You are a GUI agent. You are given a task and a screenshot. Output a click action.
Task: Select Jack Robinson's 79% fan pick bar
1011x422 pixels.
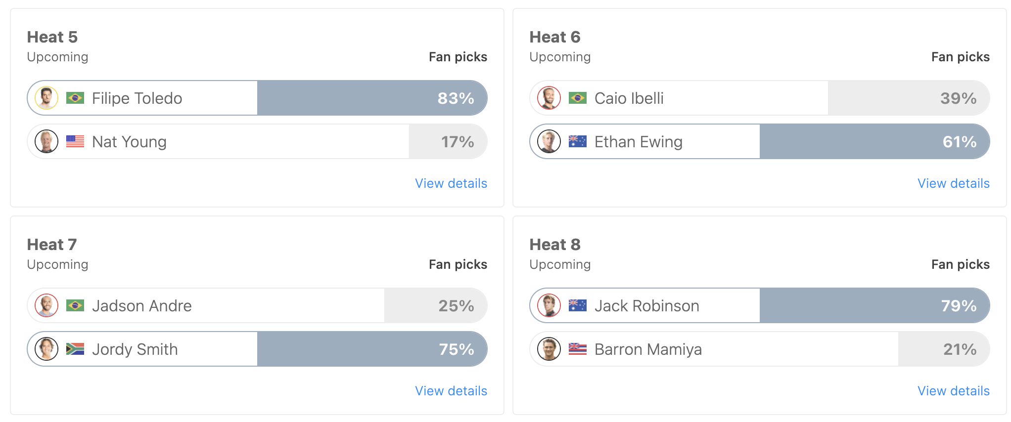(874, 305)
